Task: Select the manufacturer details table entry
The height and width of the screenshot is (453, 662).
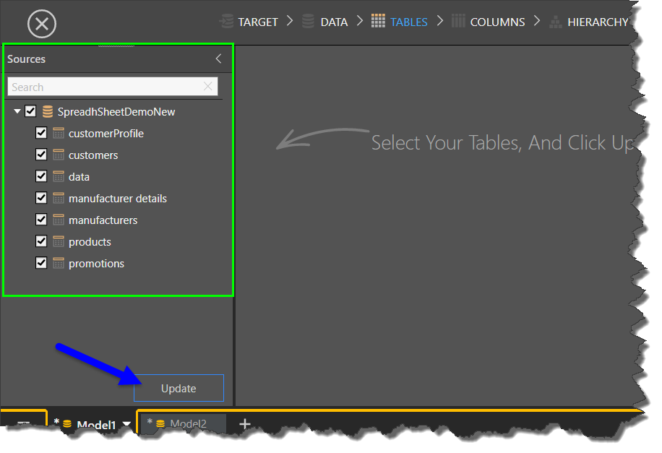Action: click(117, 199)
